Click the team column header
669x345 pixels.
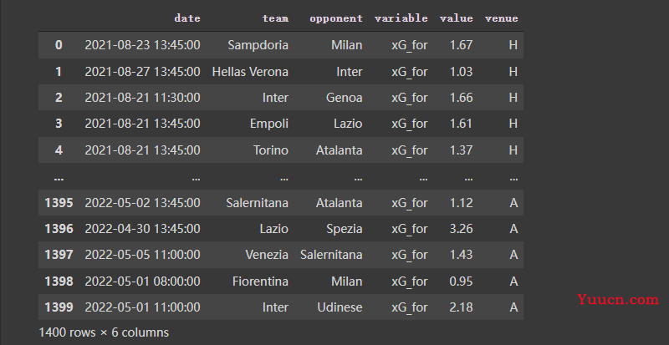(x=275, y=18)
